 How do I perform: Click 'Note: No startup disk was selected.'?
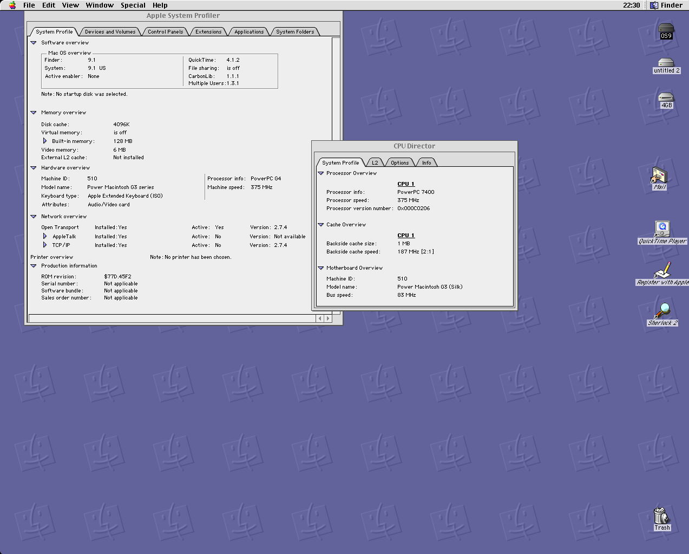point(84,94)
